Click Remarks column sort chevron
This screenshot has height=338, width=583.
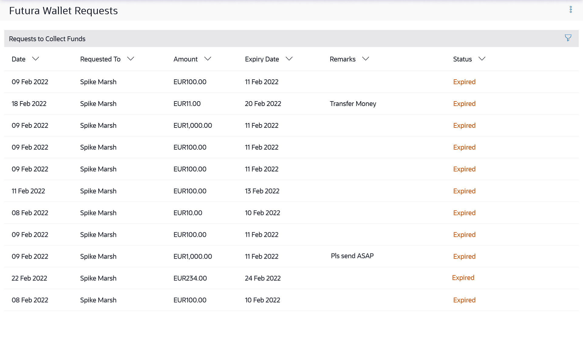(366, 59)
